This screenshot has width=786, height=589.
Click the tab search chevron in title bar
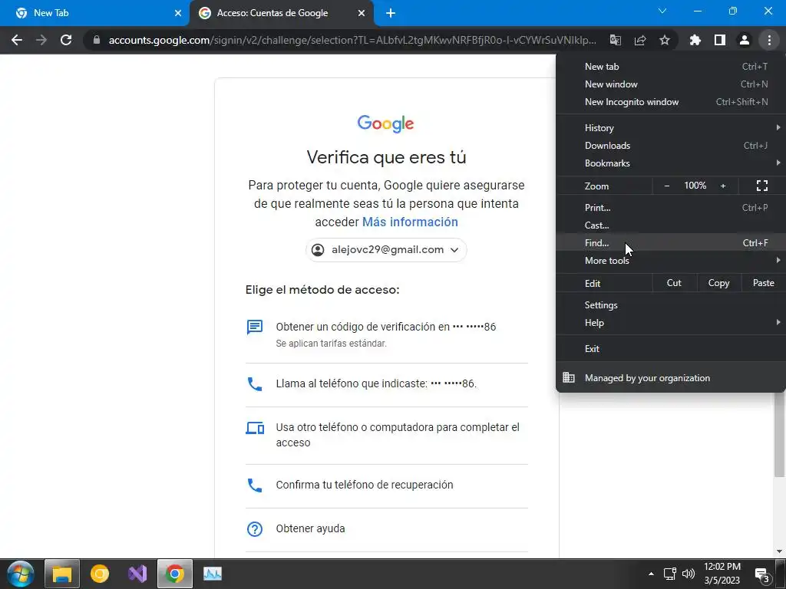tap(662, 11)
